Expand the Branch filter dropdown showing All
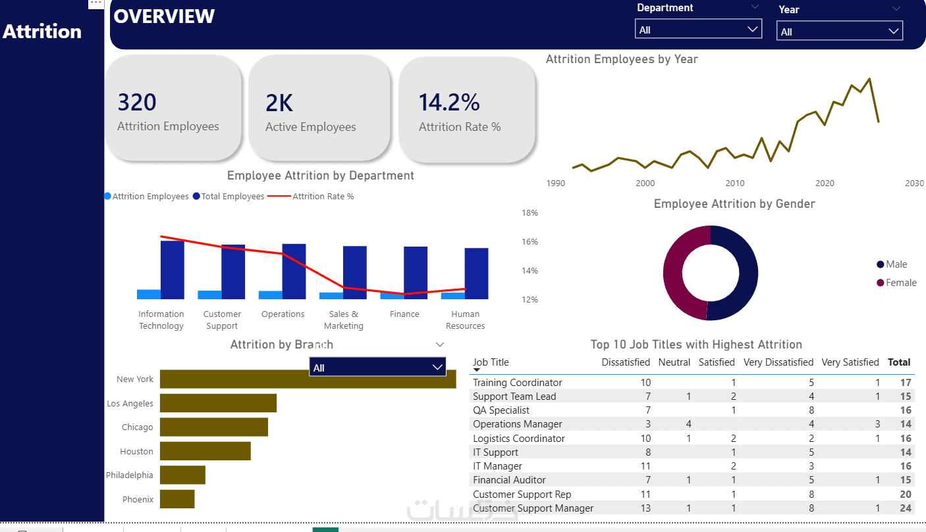 point(377,367)
